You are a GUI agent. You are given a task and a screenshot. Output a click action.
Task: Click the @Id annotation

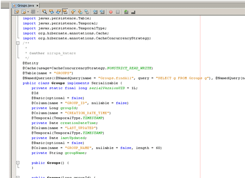click(35, 93)
